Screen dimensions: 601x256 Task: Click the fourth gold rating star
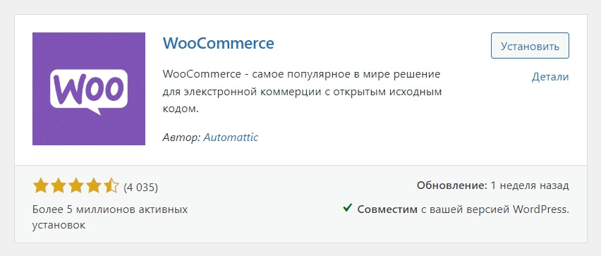point(94,186)
